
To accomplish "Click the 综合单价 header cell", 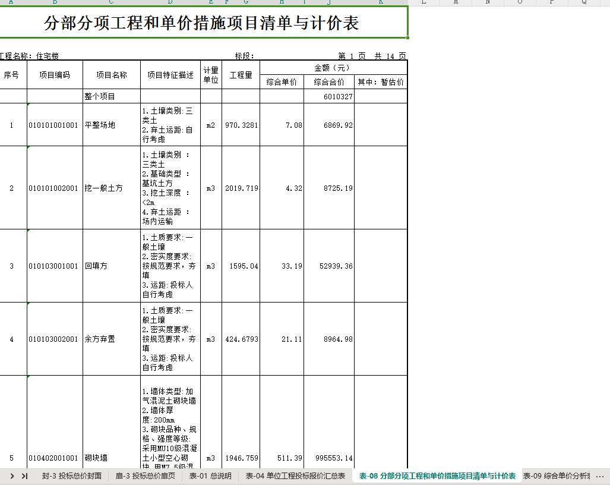I will pos(282,82).
